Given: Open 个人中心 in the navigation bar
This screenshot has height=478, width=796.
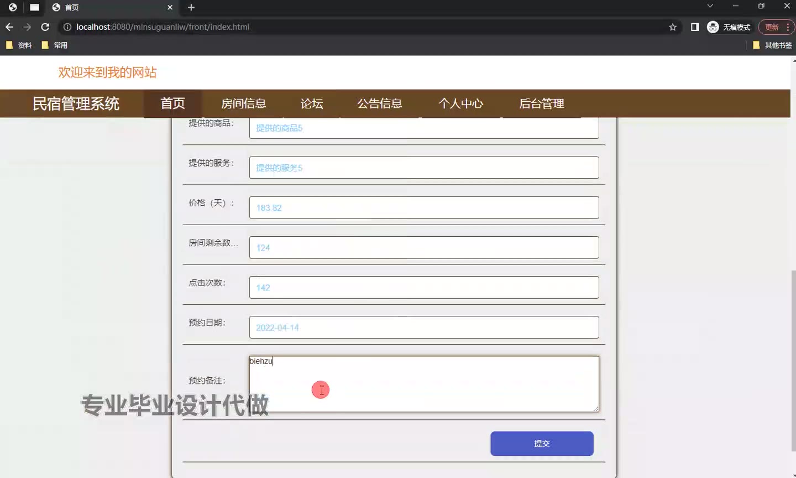Looking at the screenshot, I should pyautogui.click(x=460, y=103).
